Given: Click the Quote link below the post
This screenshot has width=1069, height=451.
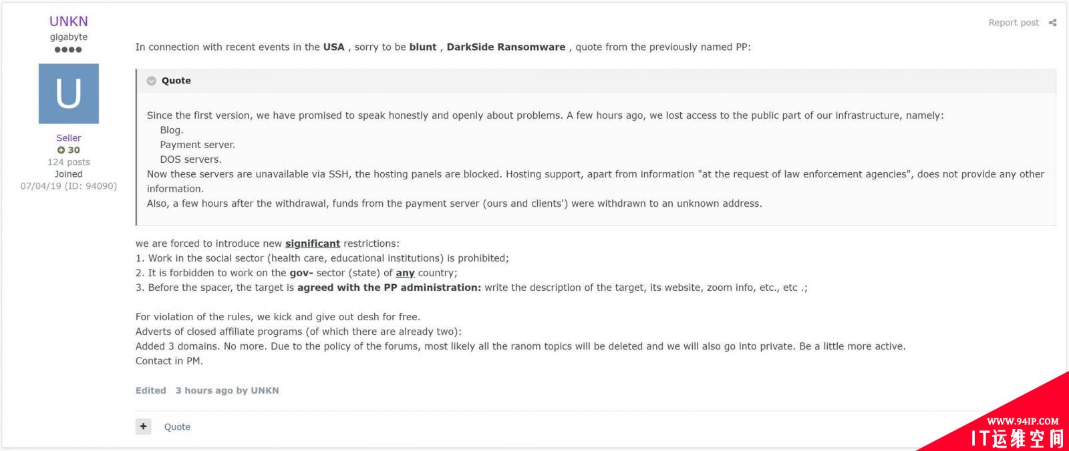Looking at the screenshot, I should pyautogui.click(x=177, y=427).
